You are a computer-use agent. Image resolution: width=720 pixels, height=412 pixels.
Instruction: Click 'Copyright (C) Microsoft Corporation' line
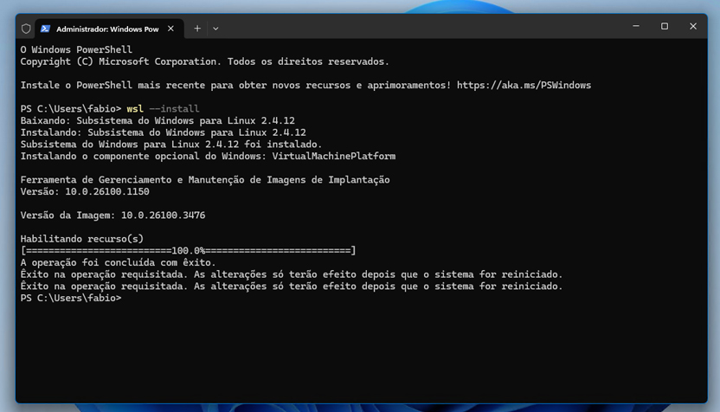pyautogui.click(x=205, y=61)
